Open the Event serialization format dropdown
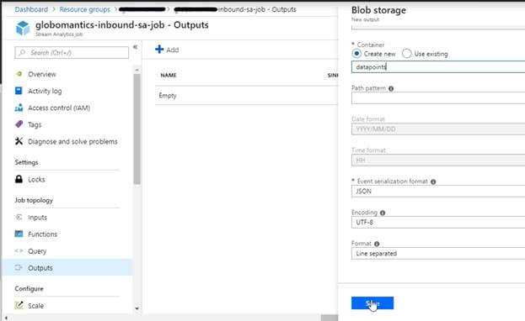This screenshot has height=321, width=525. 438,192
